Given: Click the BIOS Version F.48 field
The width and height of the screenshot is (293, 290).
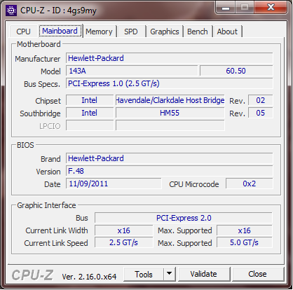Looking at the screenshot, I should 169,171.
